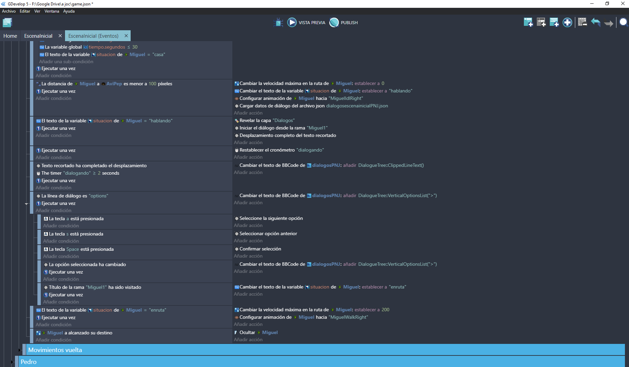Select the 'Confirmar selección' action

pyautogui.click(x=260, y=249)
